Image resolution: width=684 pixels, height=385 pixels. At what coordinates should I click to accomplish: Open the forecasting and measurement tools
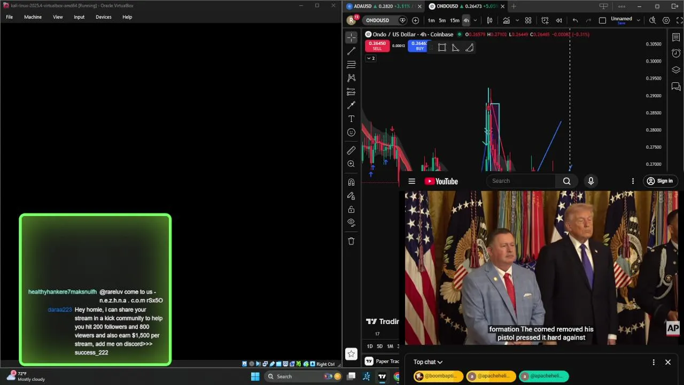[x=351, y=92]
